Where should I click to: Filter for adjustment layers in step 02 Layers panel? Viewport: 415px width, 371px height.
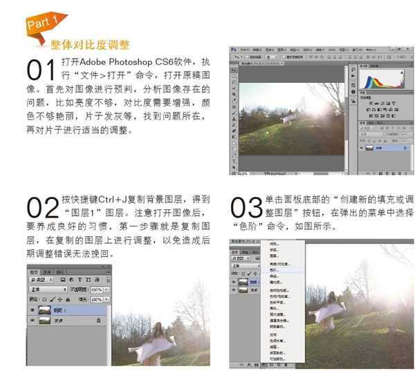pyautogui.click(x=71, y=280)
